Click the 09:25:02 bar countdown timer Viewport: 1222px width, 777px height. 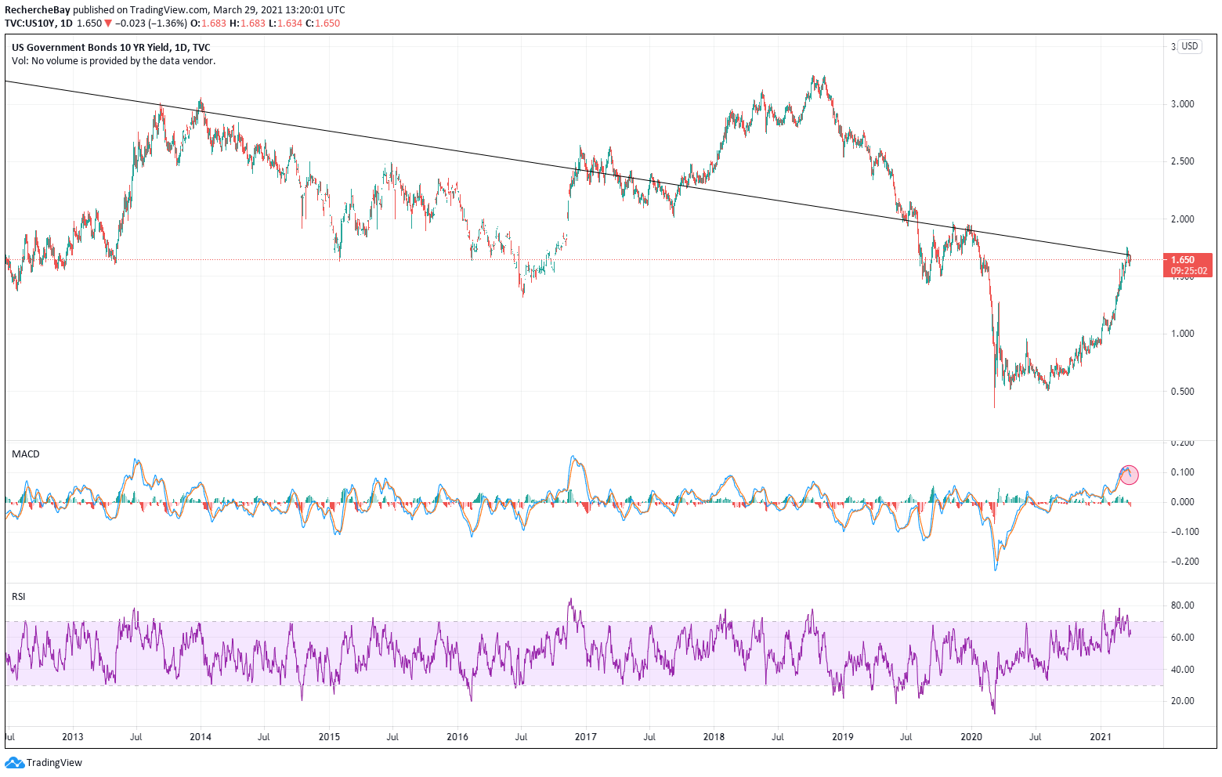[1189, 271]
